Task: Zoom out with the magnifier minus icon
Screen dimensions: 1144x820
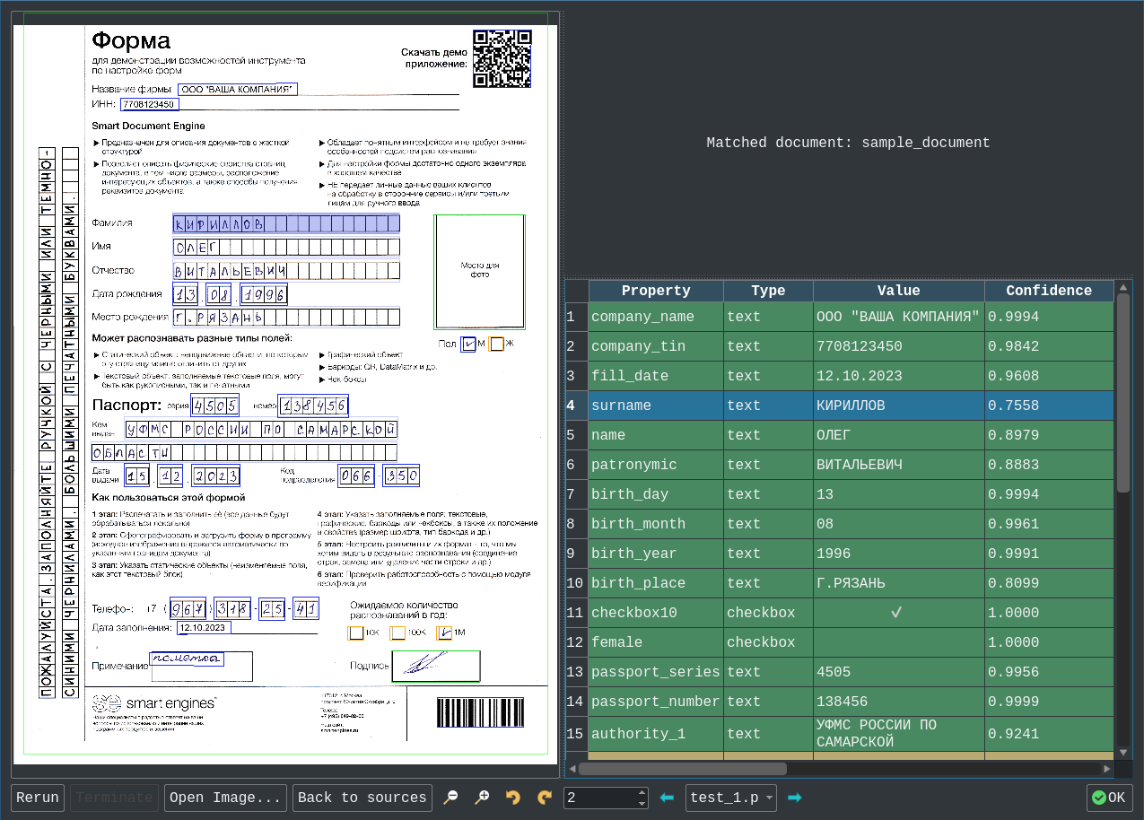Action: click(x=451, y=798)
